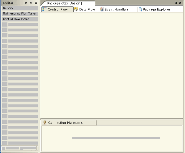Expand the Maintenance Plan Tasks section

[20, 14]
